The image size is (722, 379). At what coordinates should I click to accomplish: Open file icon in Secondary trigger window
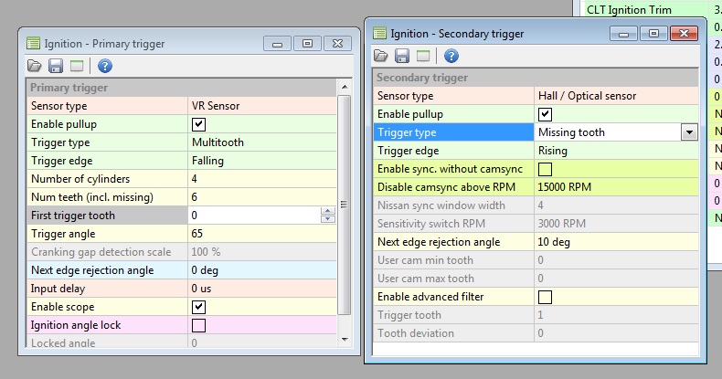(381, 56)
